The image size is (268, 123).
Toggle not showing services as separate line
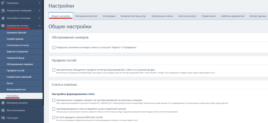click(54, 109)
